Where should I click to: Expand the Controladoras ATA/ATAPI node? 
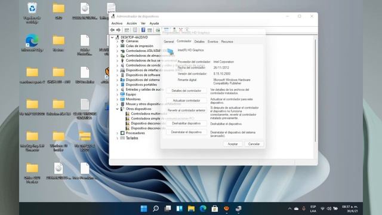[118, 51]
